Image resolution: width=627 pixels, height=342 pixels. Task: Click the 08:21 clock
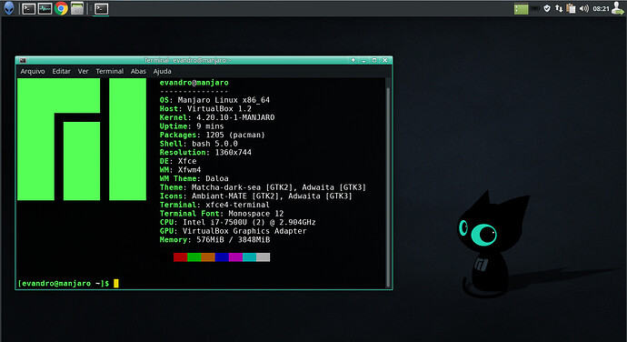601,9
